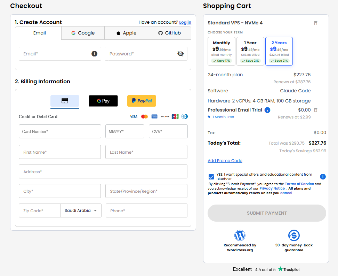This screenshot has height=276, width=338.
Task: Toggle password visibility eye icon
Action: click(x=180, y=54)
